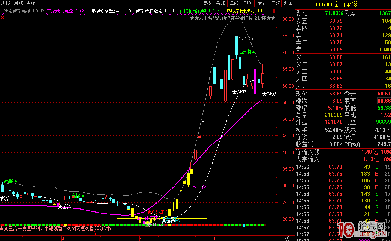Toggle 叠加 overlay mode
This screenshot has height=241, width=391.
tap(220, 3)
